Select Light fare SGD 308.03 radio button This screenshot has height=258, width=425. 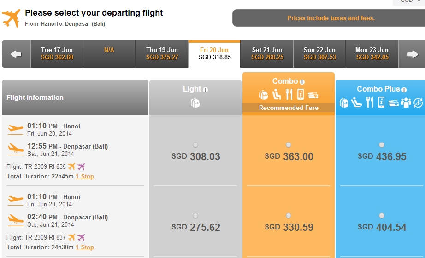pyautogui.click(x=195, y=145)
